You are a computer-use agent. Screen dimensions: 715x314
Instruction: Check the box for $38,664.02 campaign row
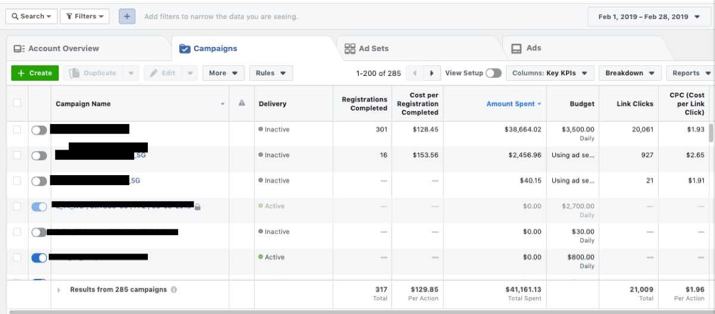[x=17, y=129]
